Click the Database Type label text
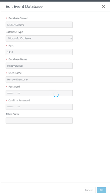This screenshot has height=195, width=110. coord(14,32)
